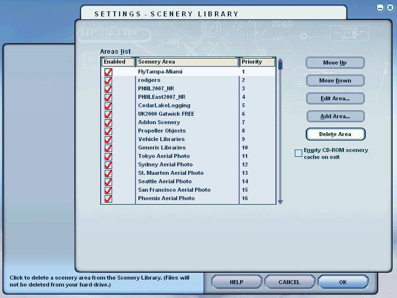Screen dimensions: 397x298
Task: Click the Move Up button
Action: (x=335, y=63)
